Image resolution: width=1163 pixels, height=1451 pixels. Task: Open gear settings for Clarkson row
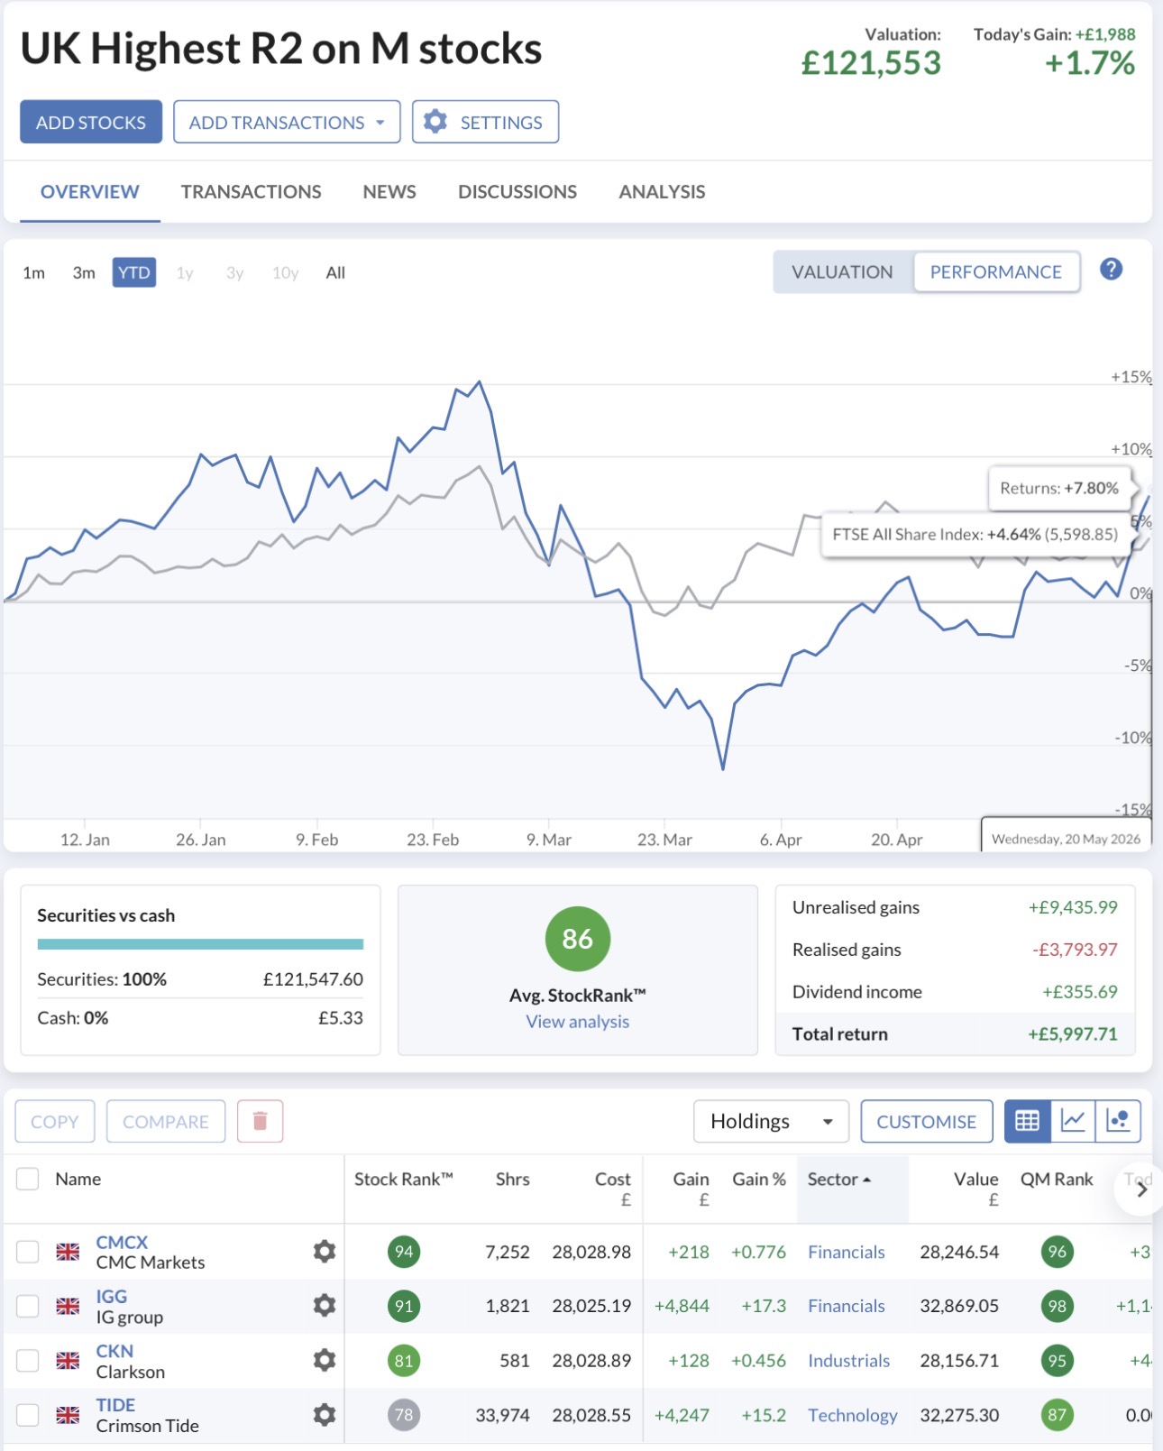[325, 1360]
